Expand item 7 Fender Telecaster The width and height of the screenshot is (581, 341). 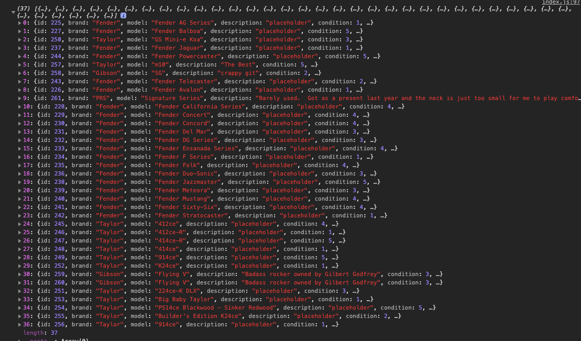19,82
